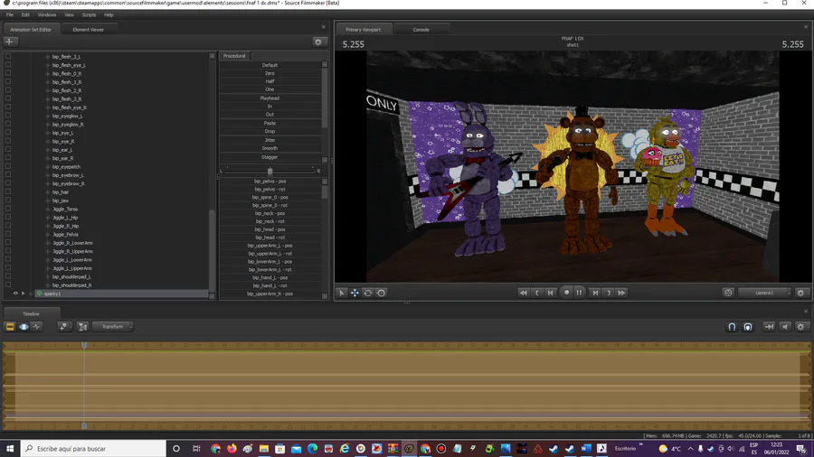Activate the screen manipulator target tool
814x457 pixels.
pos(381,293)
